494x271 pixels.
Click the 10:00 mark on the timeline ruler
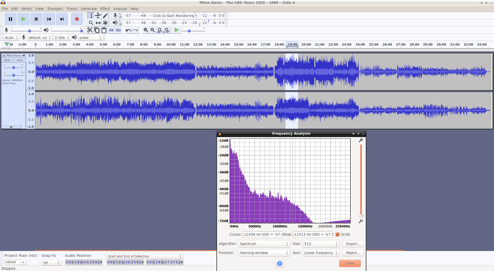point(171,45)
